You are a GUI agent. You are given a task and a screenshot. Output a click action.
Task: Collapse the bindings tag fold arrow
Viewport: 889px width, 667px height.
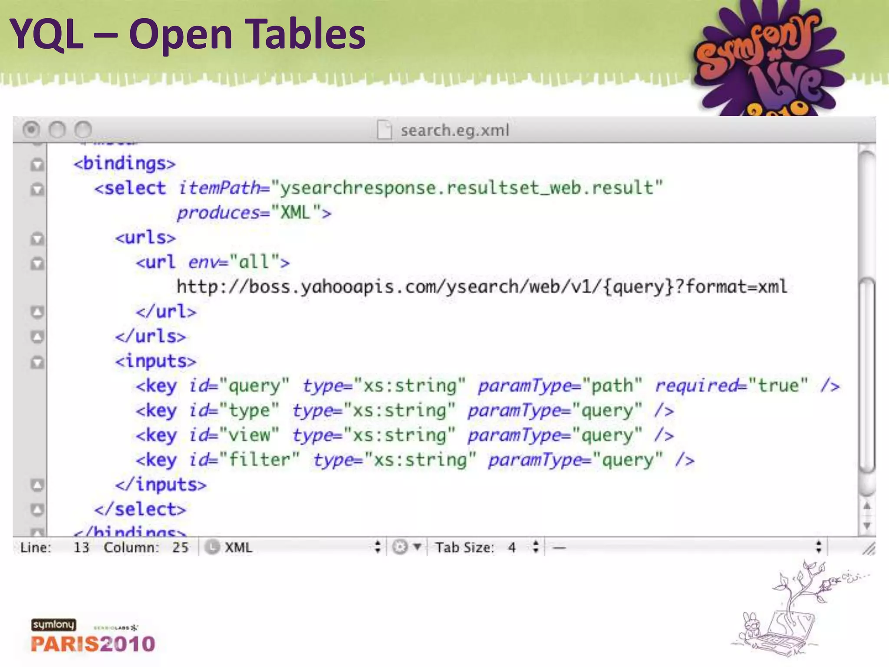pos(37,165)
